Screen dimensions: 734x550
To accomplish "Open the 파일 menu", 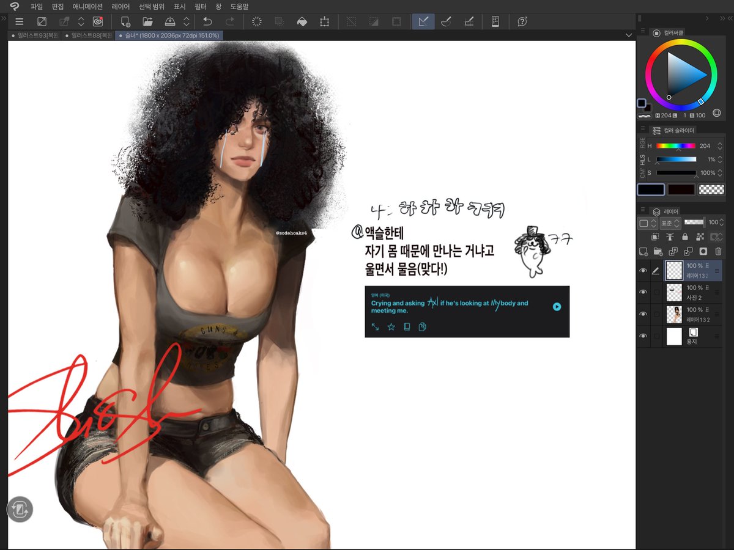I will [37, 6].
